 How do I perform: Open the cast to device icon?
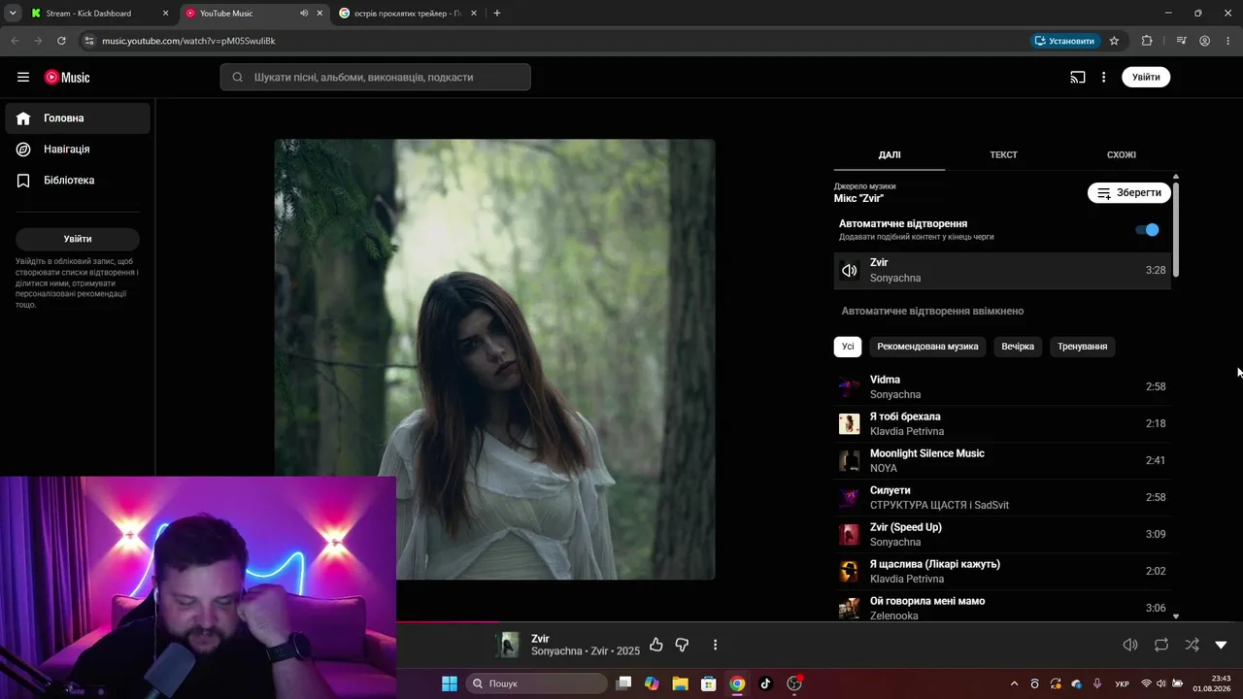[1078, 78]
